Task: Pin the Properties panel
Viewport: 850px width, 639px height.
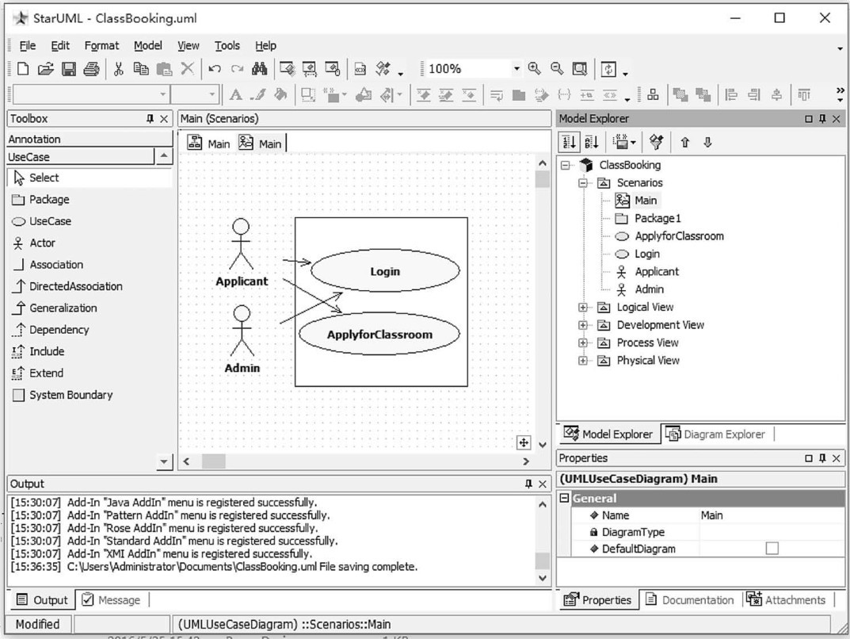Action: tap(823, 458)
